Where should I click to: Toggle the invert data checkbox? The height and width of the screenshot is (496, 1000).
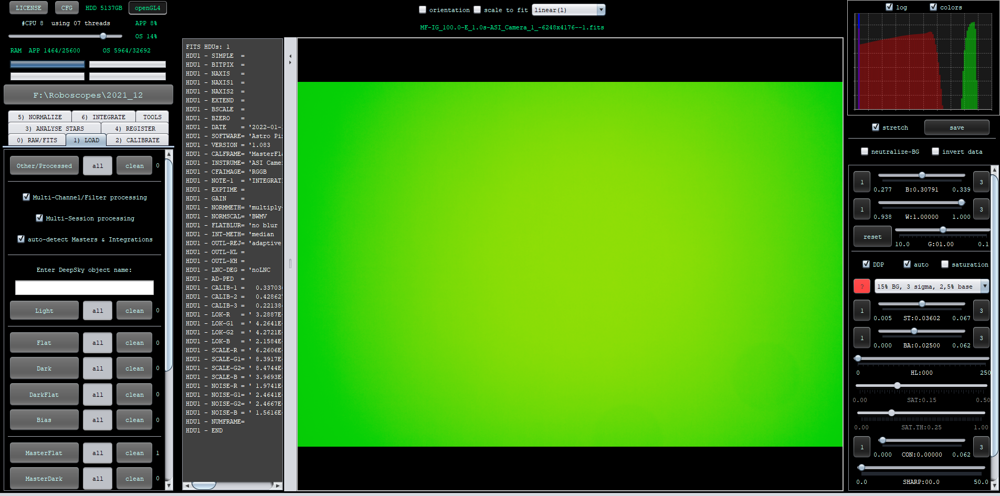(935, 152)
